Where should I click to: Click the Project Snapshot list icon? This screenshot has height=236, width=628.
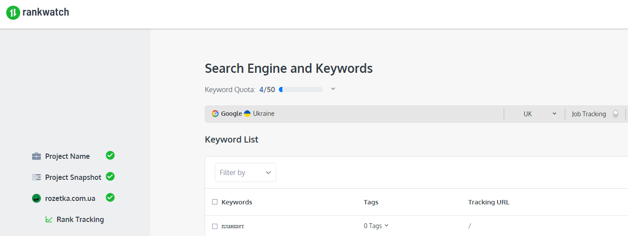(36, 177)
